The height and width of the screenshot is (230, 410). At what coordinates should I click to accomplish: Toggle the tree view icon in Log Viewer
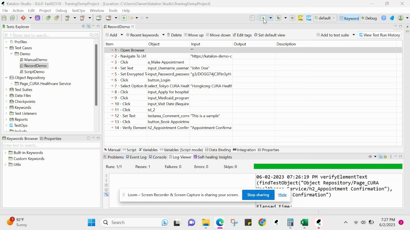pos(381,157)
